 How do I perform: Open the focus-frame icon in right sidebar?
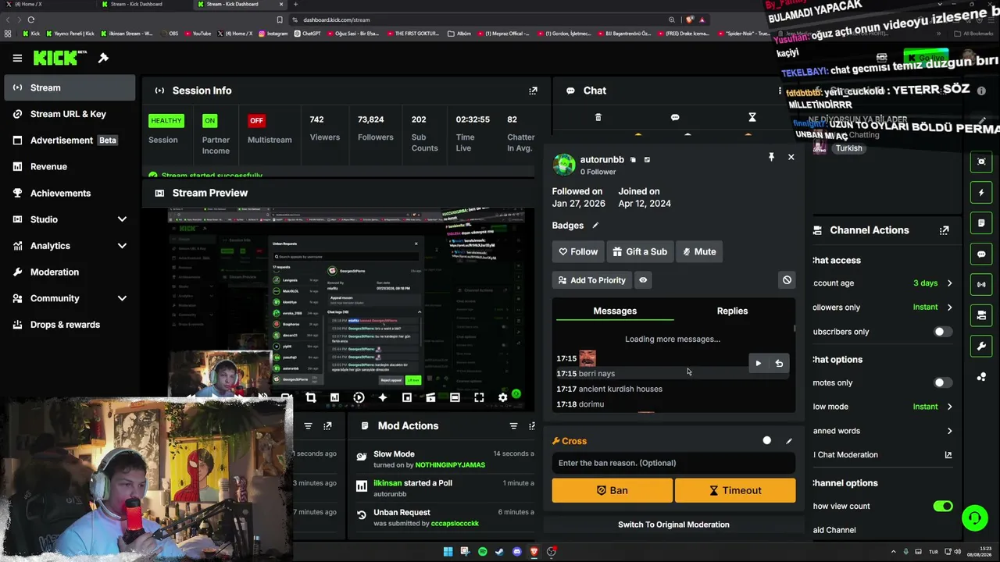coord(982,162)
